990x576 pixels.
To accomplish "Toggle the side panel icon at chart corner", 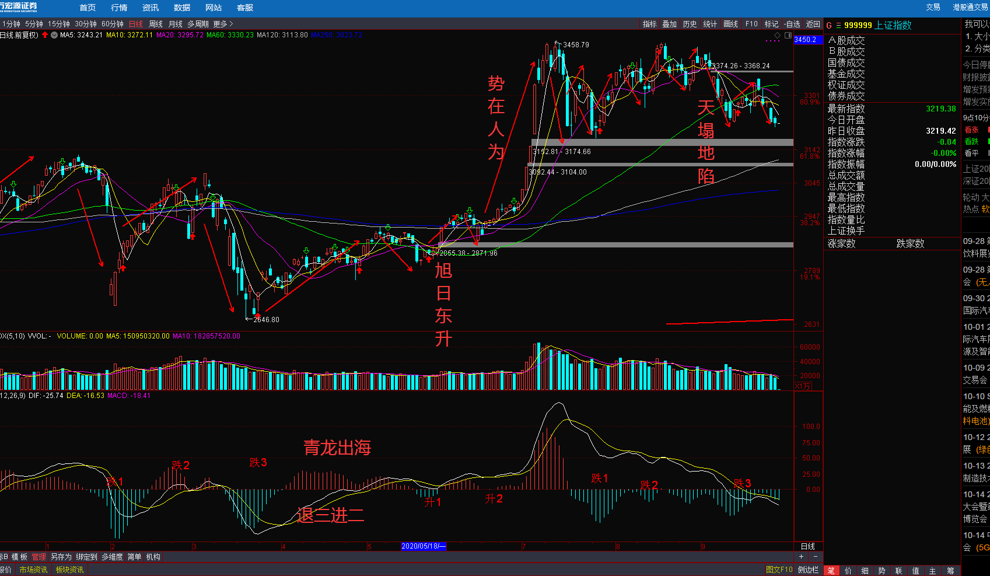I will click(x=788, y=35).
